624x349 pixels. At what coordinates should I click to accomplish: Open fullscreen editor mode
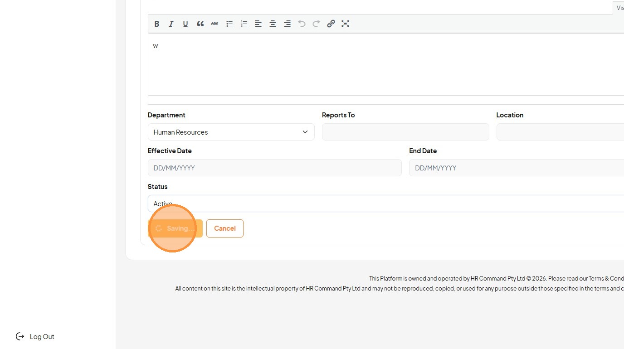pos(346,24)
